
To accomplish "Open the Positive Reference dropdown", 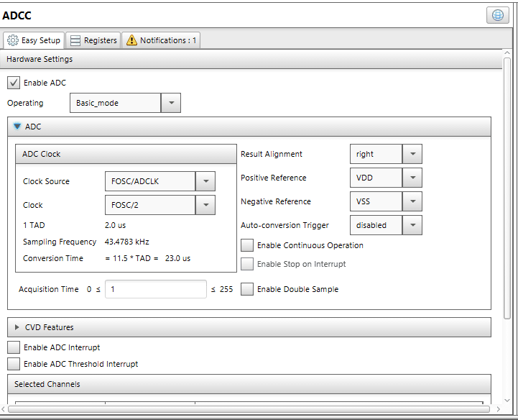I will 412,178.
